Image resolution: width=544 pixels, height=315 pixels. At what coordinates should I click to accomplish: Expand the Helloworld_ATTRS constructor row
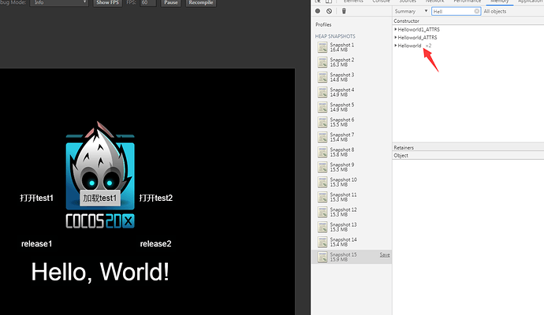coord(396,38)
